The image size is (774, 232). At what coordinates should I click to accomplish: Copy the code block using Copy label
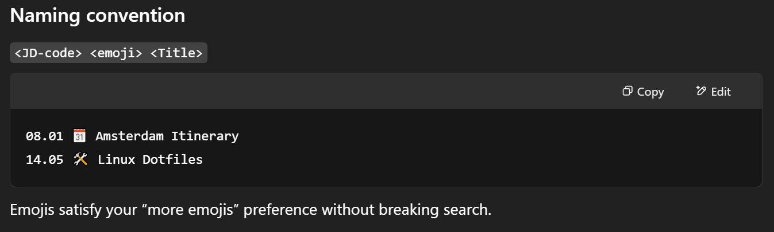[x=650, y=92]
